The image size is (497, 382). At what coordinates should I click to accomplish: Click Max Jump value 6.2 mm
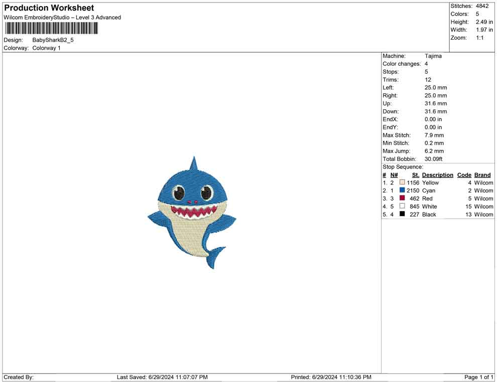(434, 151)
